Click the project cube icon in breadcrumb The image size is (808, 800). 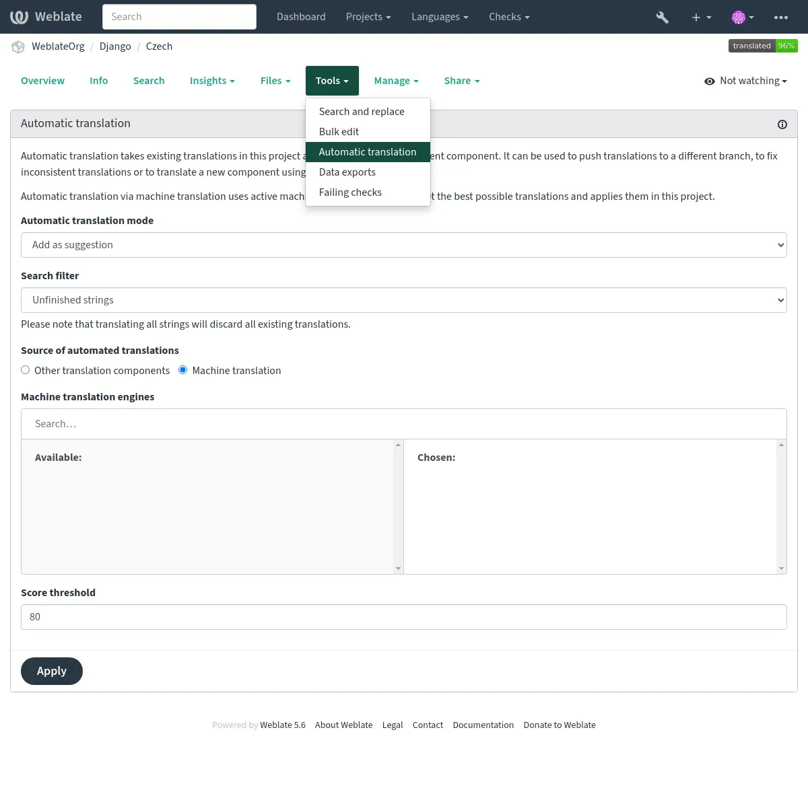tap(18, 46)
